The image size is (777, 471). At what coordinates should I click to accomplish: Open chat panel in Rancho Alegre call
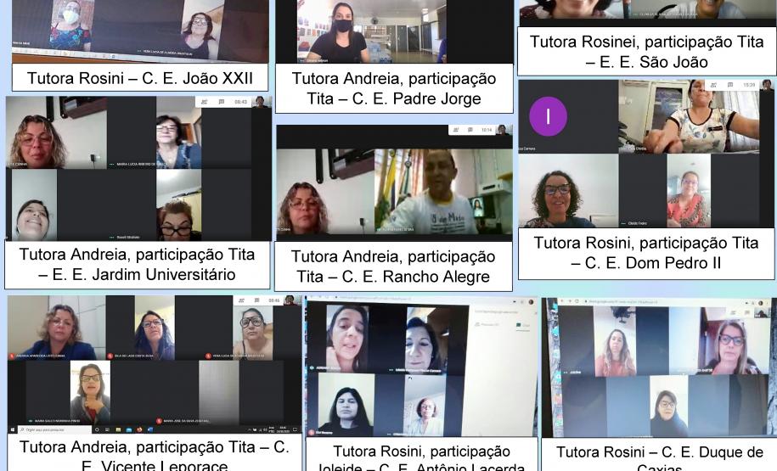(x=470, y=130)
